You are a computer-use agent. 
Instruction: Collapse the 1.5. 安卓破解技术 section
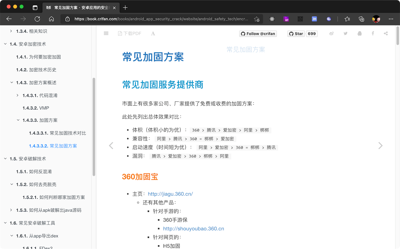coord(5,159)
